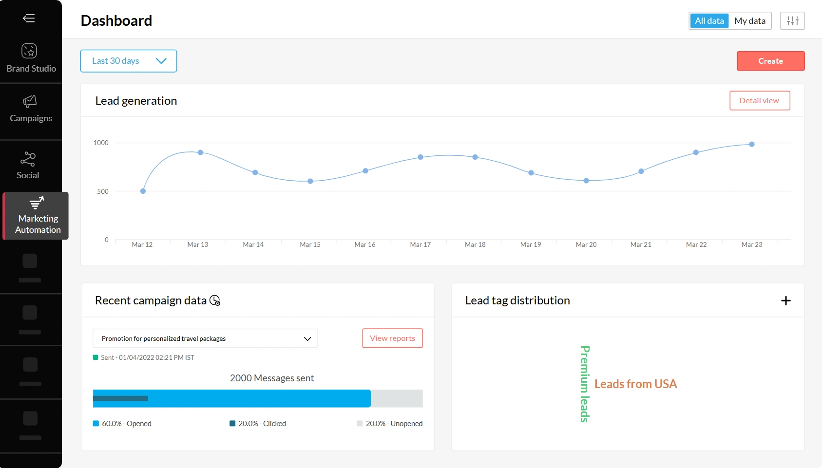This screenshot has width=822, height=468.
Task: Switch to My data view
Action: click(749, 21)
